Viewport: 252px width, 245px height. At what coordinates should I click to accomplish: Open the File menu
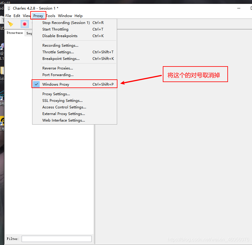click(x=8, y=16)
